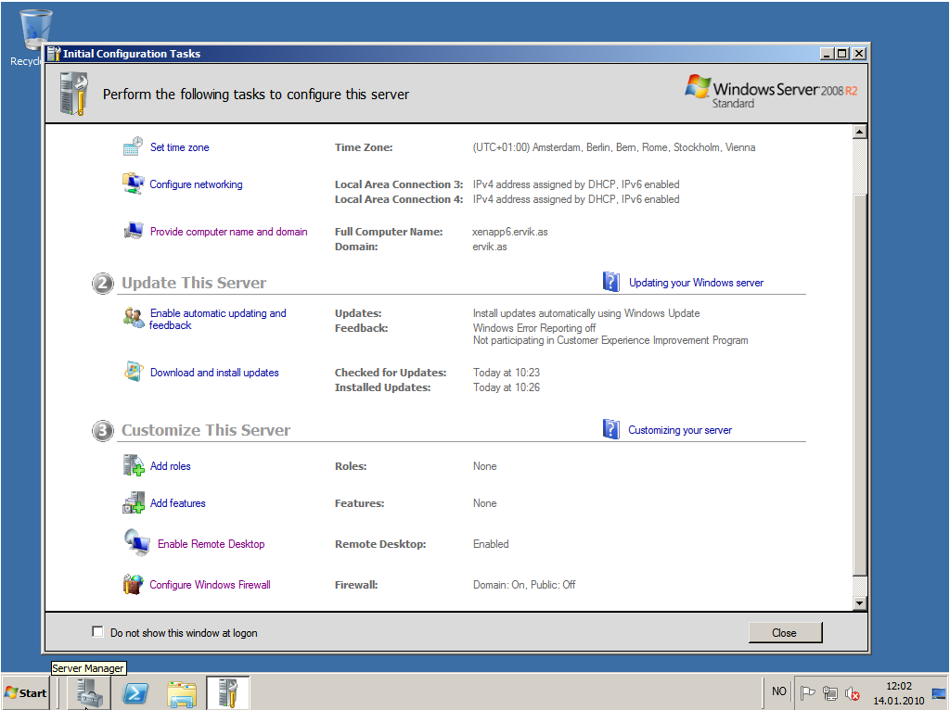Open Customizing your server help link

680,430
